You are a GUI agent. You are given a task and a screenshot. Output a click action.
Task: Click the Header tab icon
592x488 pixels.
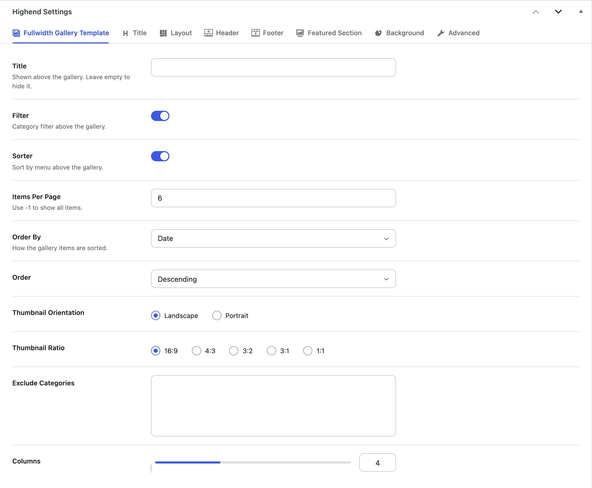coord(208,33)
